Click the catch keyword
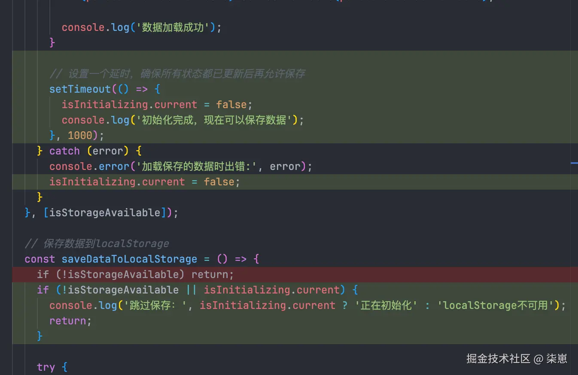The width and height of the screenshot is (578, 375). pos(64,151)
